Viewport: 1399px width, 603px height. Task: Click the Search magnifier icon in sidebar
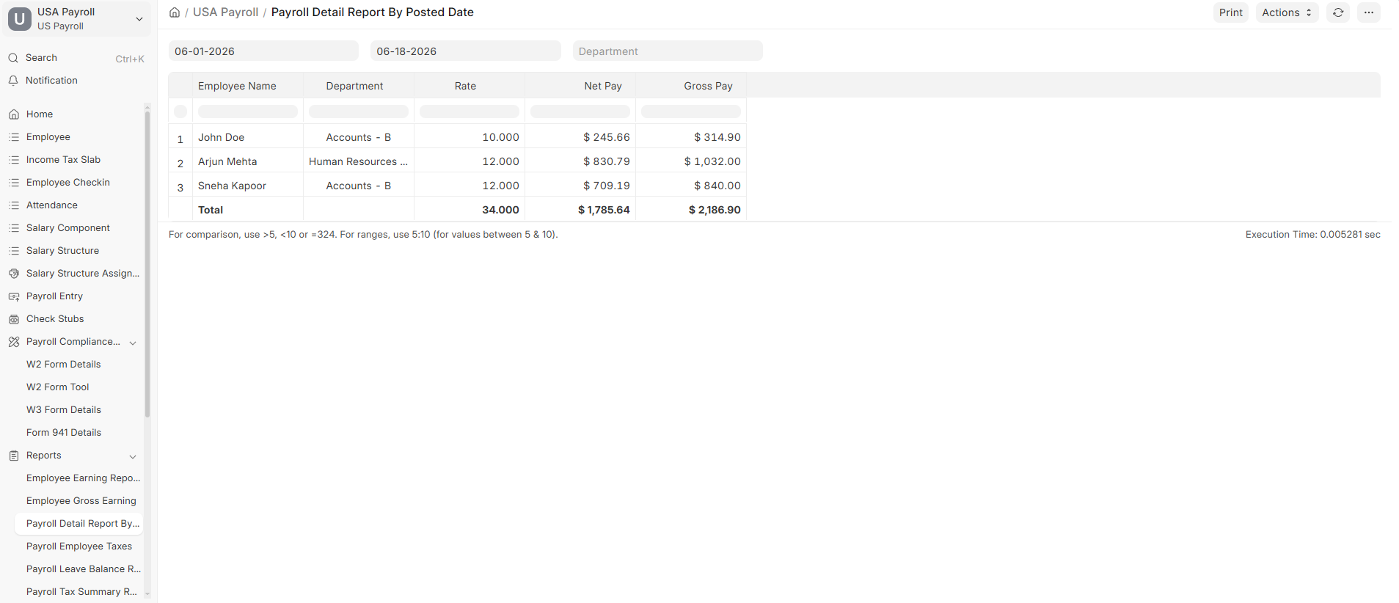[x=13, y=58]
